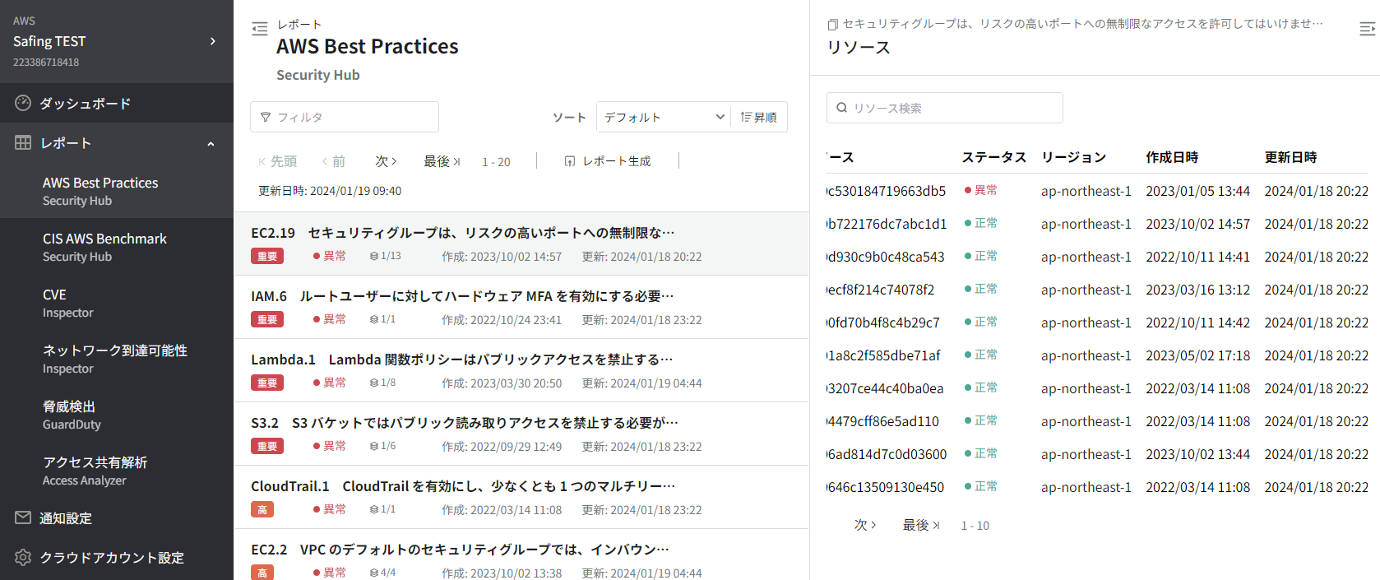Select resource row 0fd70b4f8c4b29c7
Screen dimensions: 1380x580
tap(1098, 322)
